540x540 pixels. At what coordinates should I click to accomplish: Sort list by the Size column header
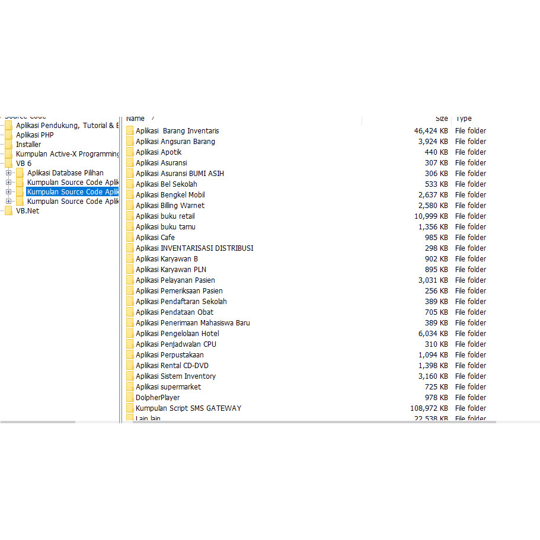(x=442, y=119)
